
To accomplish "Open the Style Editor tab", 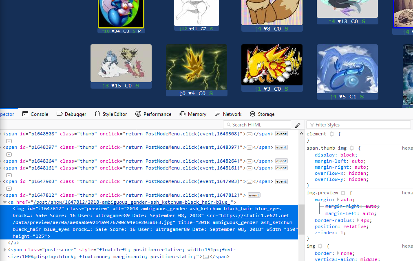I will tap(111, 114).
